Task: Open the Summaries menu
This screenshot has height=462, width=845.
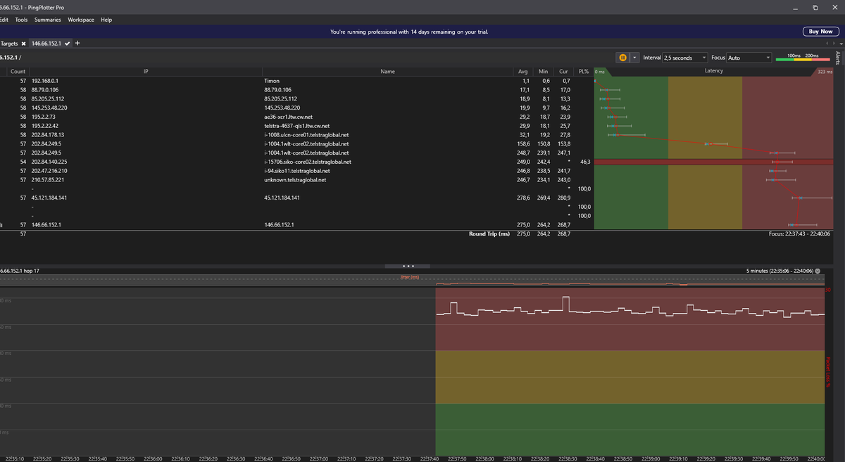Action: 47,20
